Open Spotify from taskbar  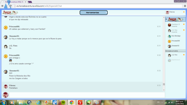[x=63, y=102]
